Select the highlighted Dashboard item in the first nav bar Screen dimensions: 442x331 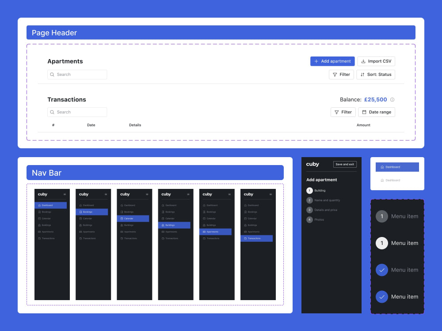click(x=51, y=205)
